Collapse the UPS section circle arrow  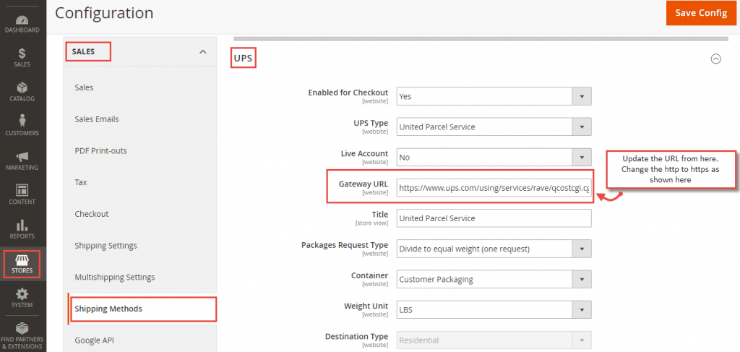(715, 59)
